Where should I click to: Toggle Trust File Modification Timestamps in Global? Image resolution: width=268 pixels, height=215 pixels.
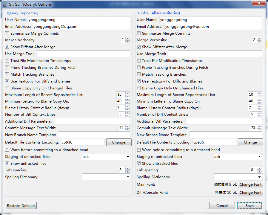pyautogui.click(x=138, y=61)
